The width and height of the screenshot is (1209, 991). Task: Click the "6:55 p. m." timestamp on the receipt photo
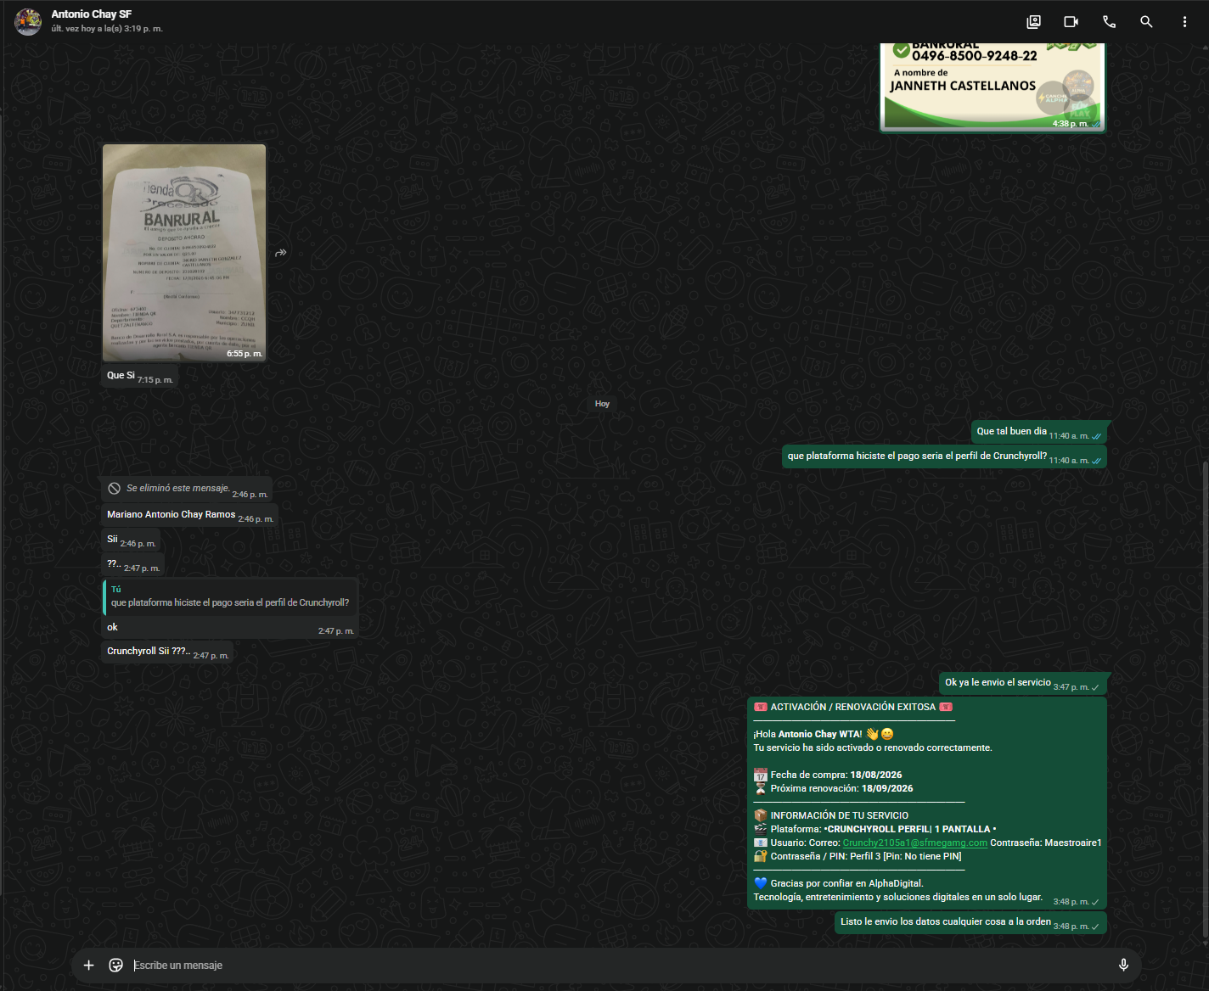point(245,354)
